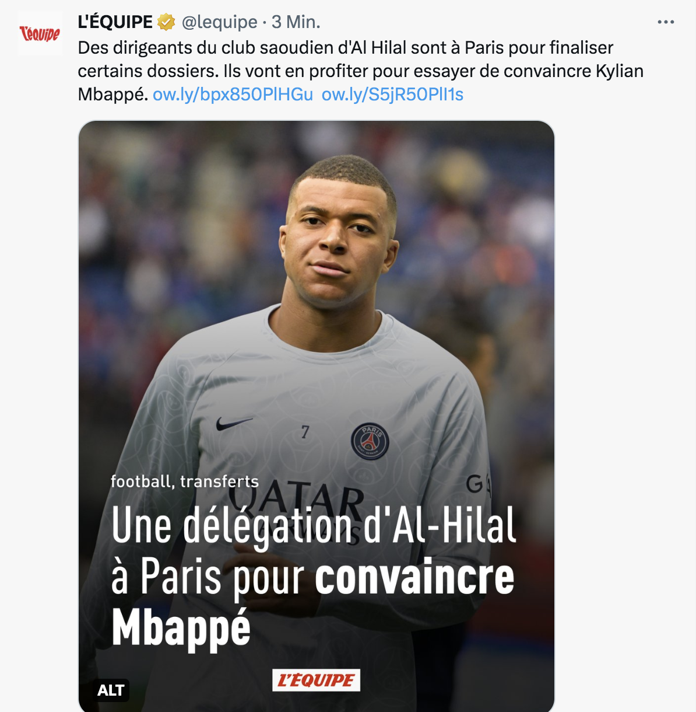Viewport: 696px width, 712px height.
Task: Open the three-dot more options menu
Action: pos(665,22)
